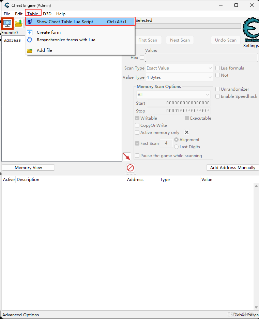Click the X beside Active memory only

pos(186,132)
